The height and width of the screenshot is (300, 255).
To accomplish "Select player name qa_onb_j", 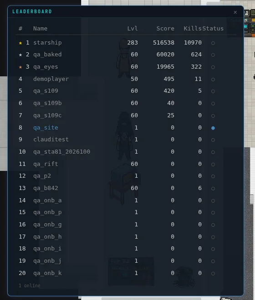I will [47, 261].
